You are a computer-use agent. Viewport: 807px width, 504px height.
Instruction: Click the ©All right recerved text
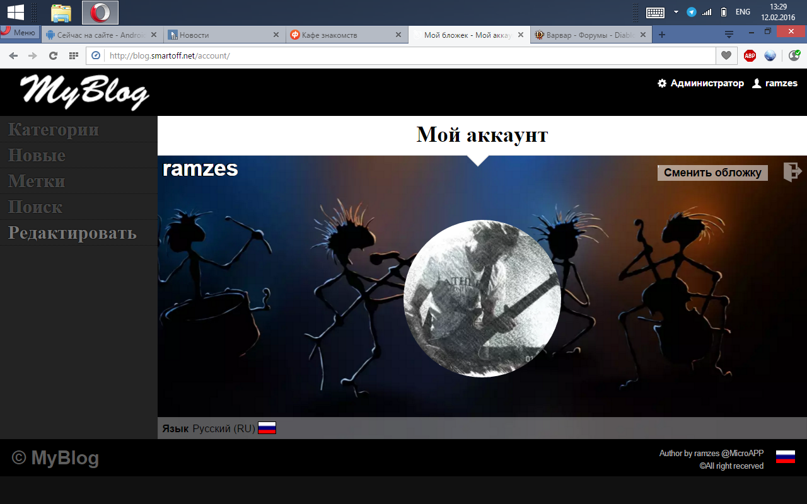click(731, 466)
